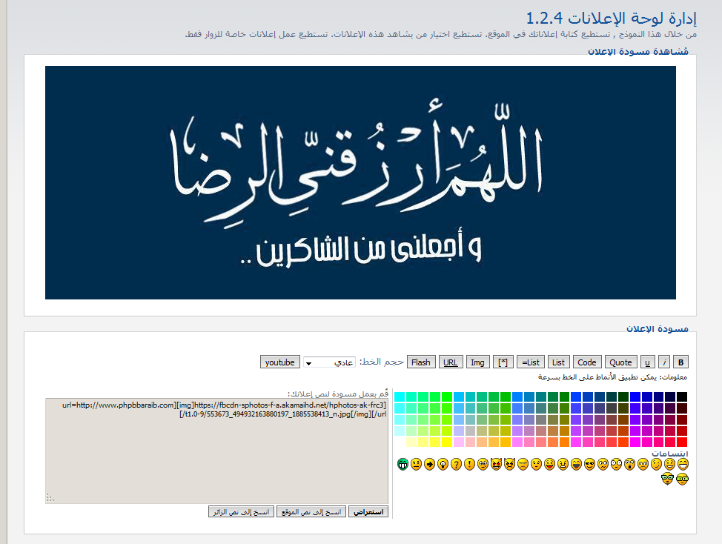The image size is (722, 544).
Task: Insert the neutral face smiley beside green grin
Action: (x=416, y=465)
